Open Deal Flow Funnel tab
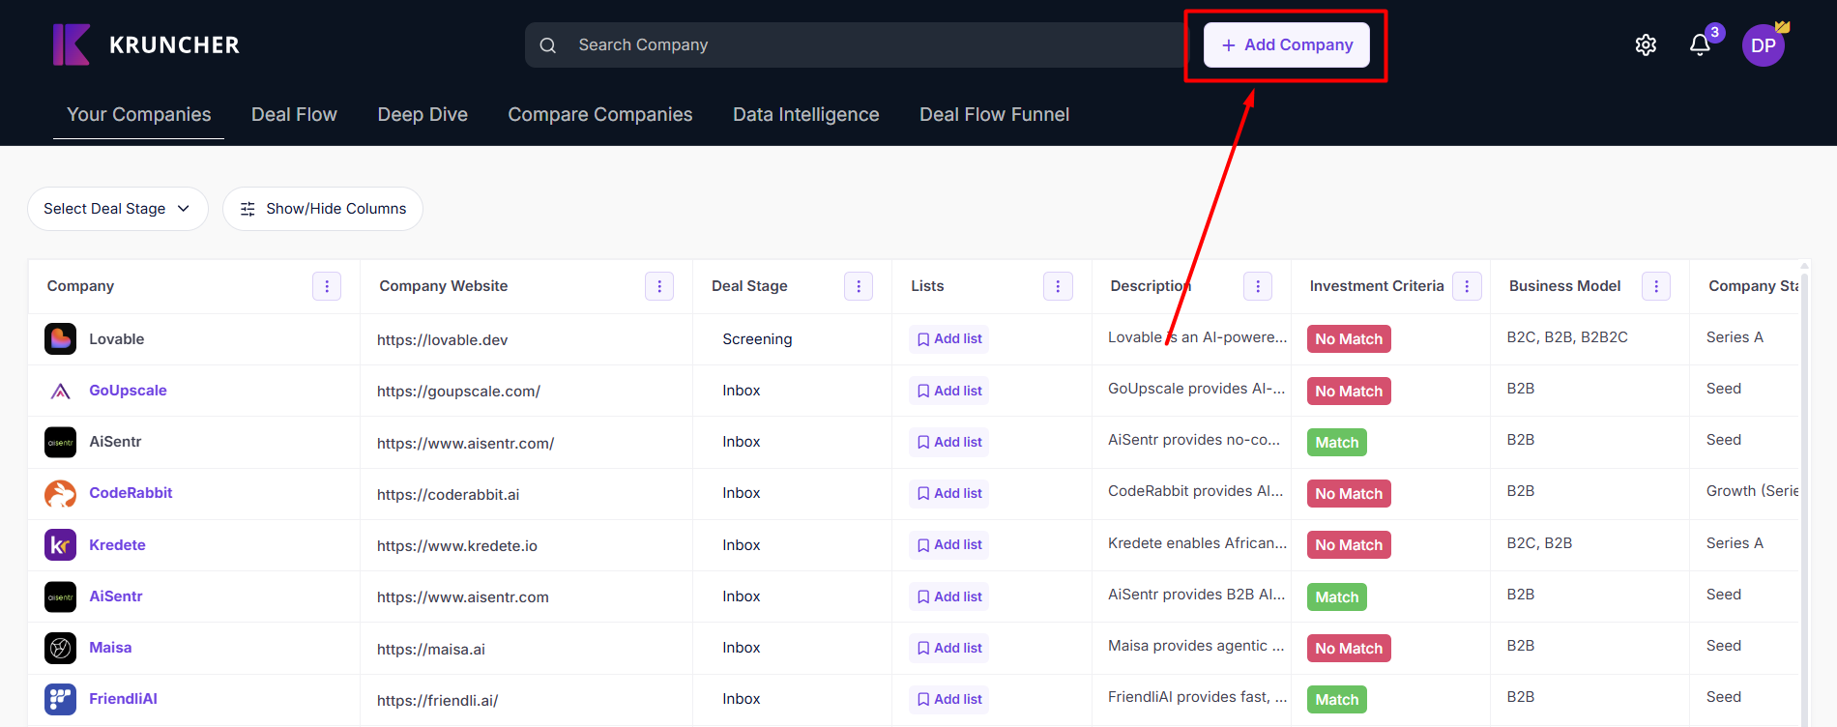The image size is (1837, 727). (x=994, y=114)
